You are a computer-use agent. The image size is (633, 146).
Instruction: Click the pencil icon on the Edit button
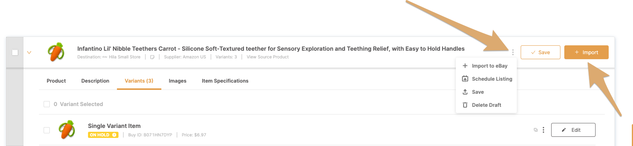(564, 130)
